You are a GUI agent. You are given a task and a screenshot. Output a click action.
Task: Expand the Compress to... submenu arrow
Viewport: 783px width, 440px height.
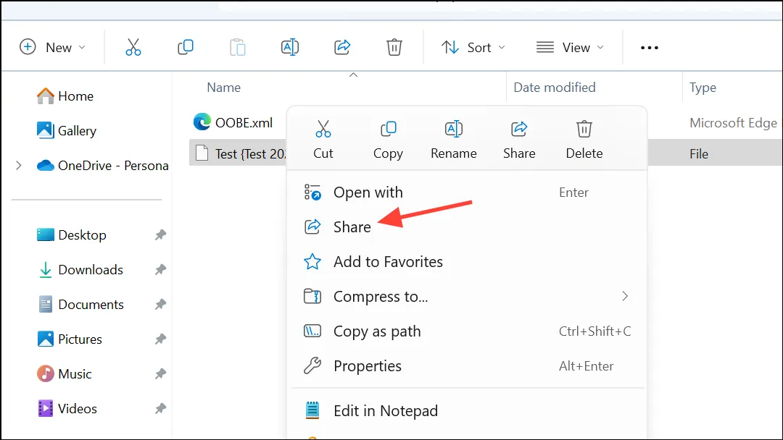point(625,297)
